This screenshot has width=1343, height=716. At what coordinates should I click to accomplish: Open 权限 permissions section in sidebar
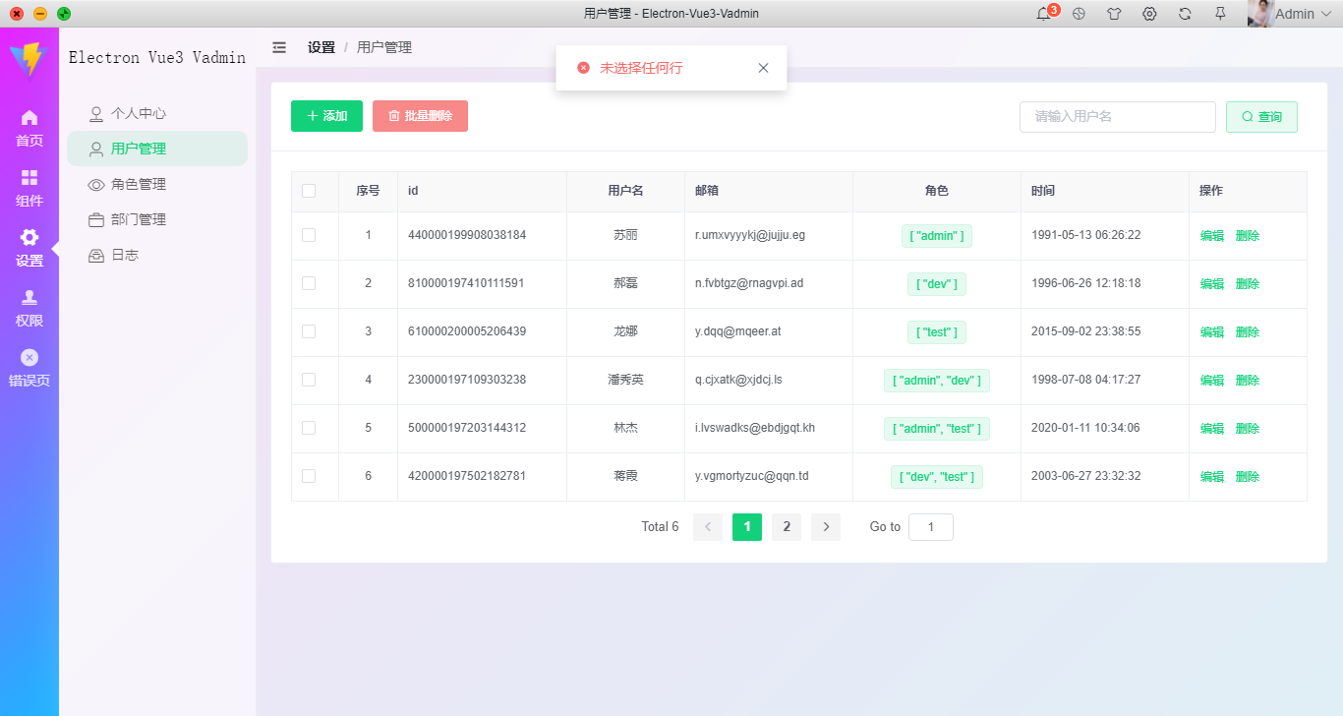tap(29, 309)
